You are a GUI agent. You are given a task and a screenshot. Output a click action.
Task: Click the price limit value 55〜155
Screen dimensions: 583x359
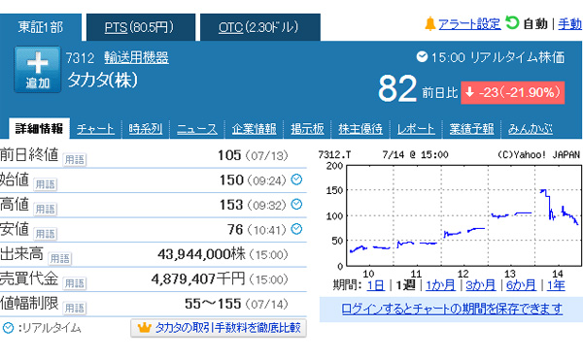(x=213, y=304)
